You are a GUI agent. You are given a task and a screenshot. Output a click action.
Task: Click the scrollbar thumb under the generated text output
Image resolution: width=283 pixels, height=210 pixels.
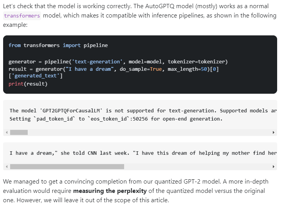click(67, 166)
